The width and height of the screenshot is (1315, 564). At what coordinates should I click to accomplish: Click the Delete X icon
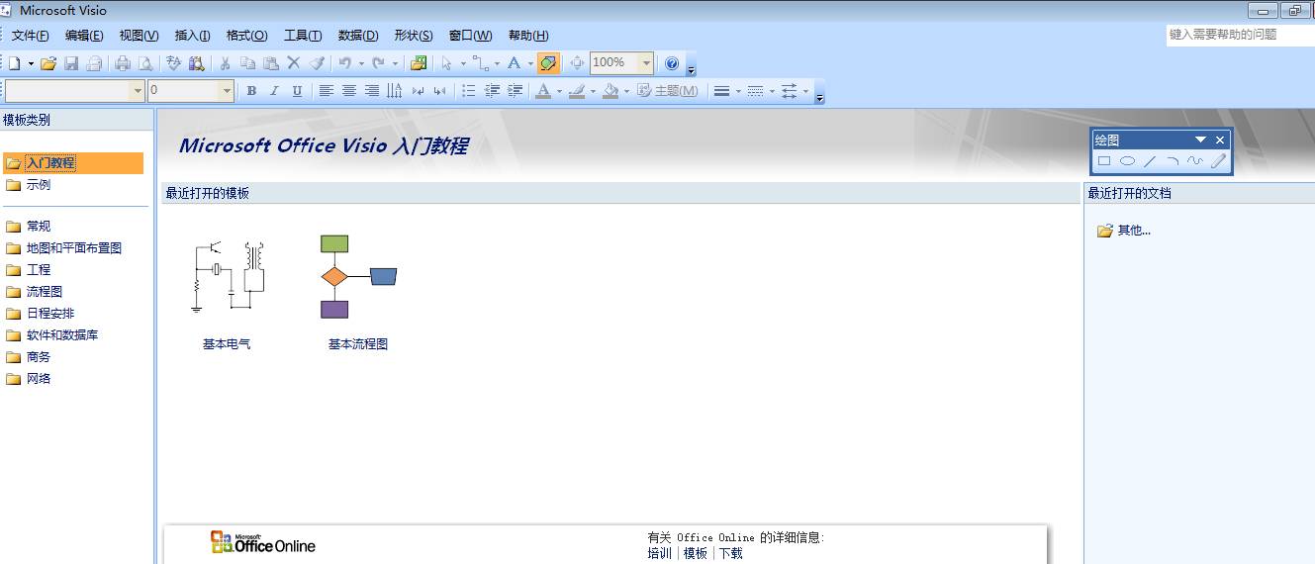(x=293, y=63)
